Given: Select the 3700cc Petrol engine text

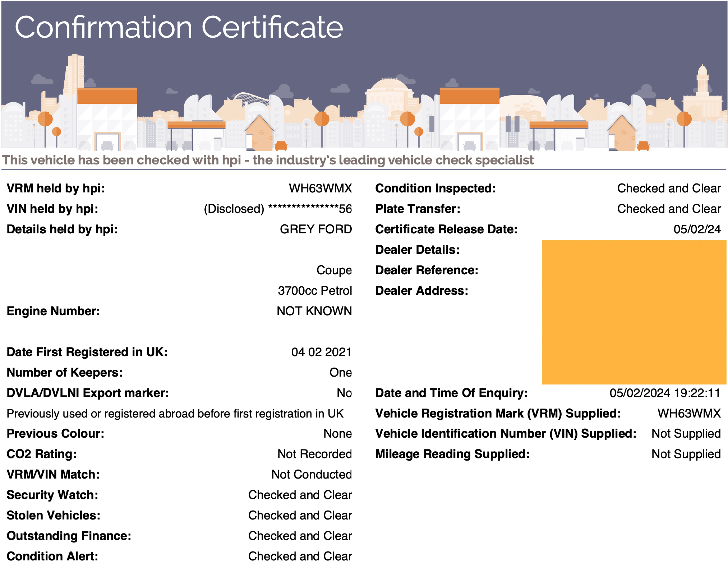Looking at the screenshot, I should tap(315, 290).
